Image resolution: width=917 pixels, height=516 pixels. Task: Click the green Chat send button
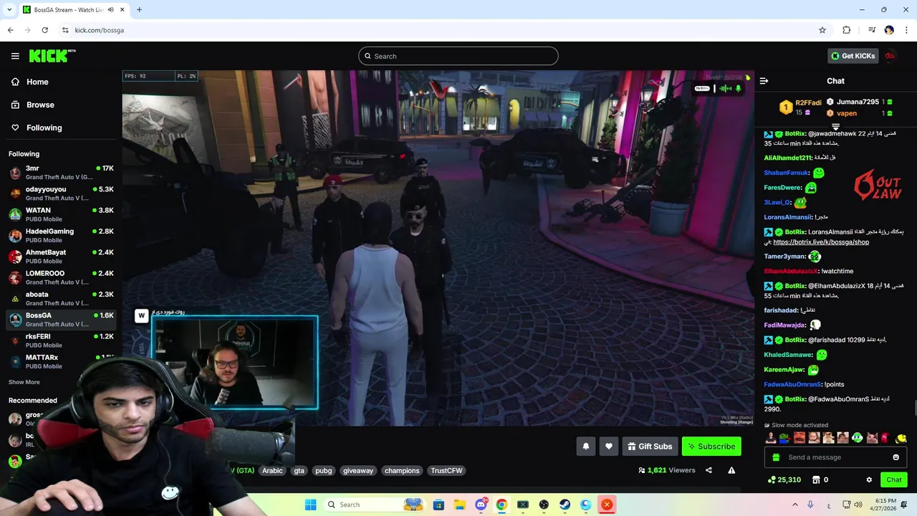pos(894,479)
